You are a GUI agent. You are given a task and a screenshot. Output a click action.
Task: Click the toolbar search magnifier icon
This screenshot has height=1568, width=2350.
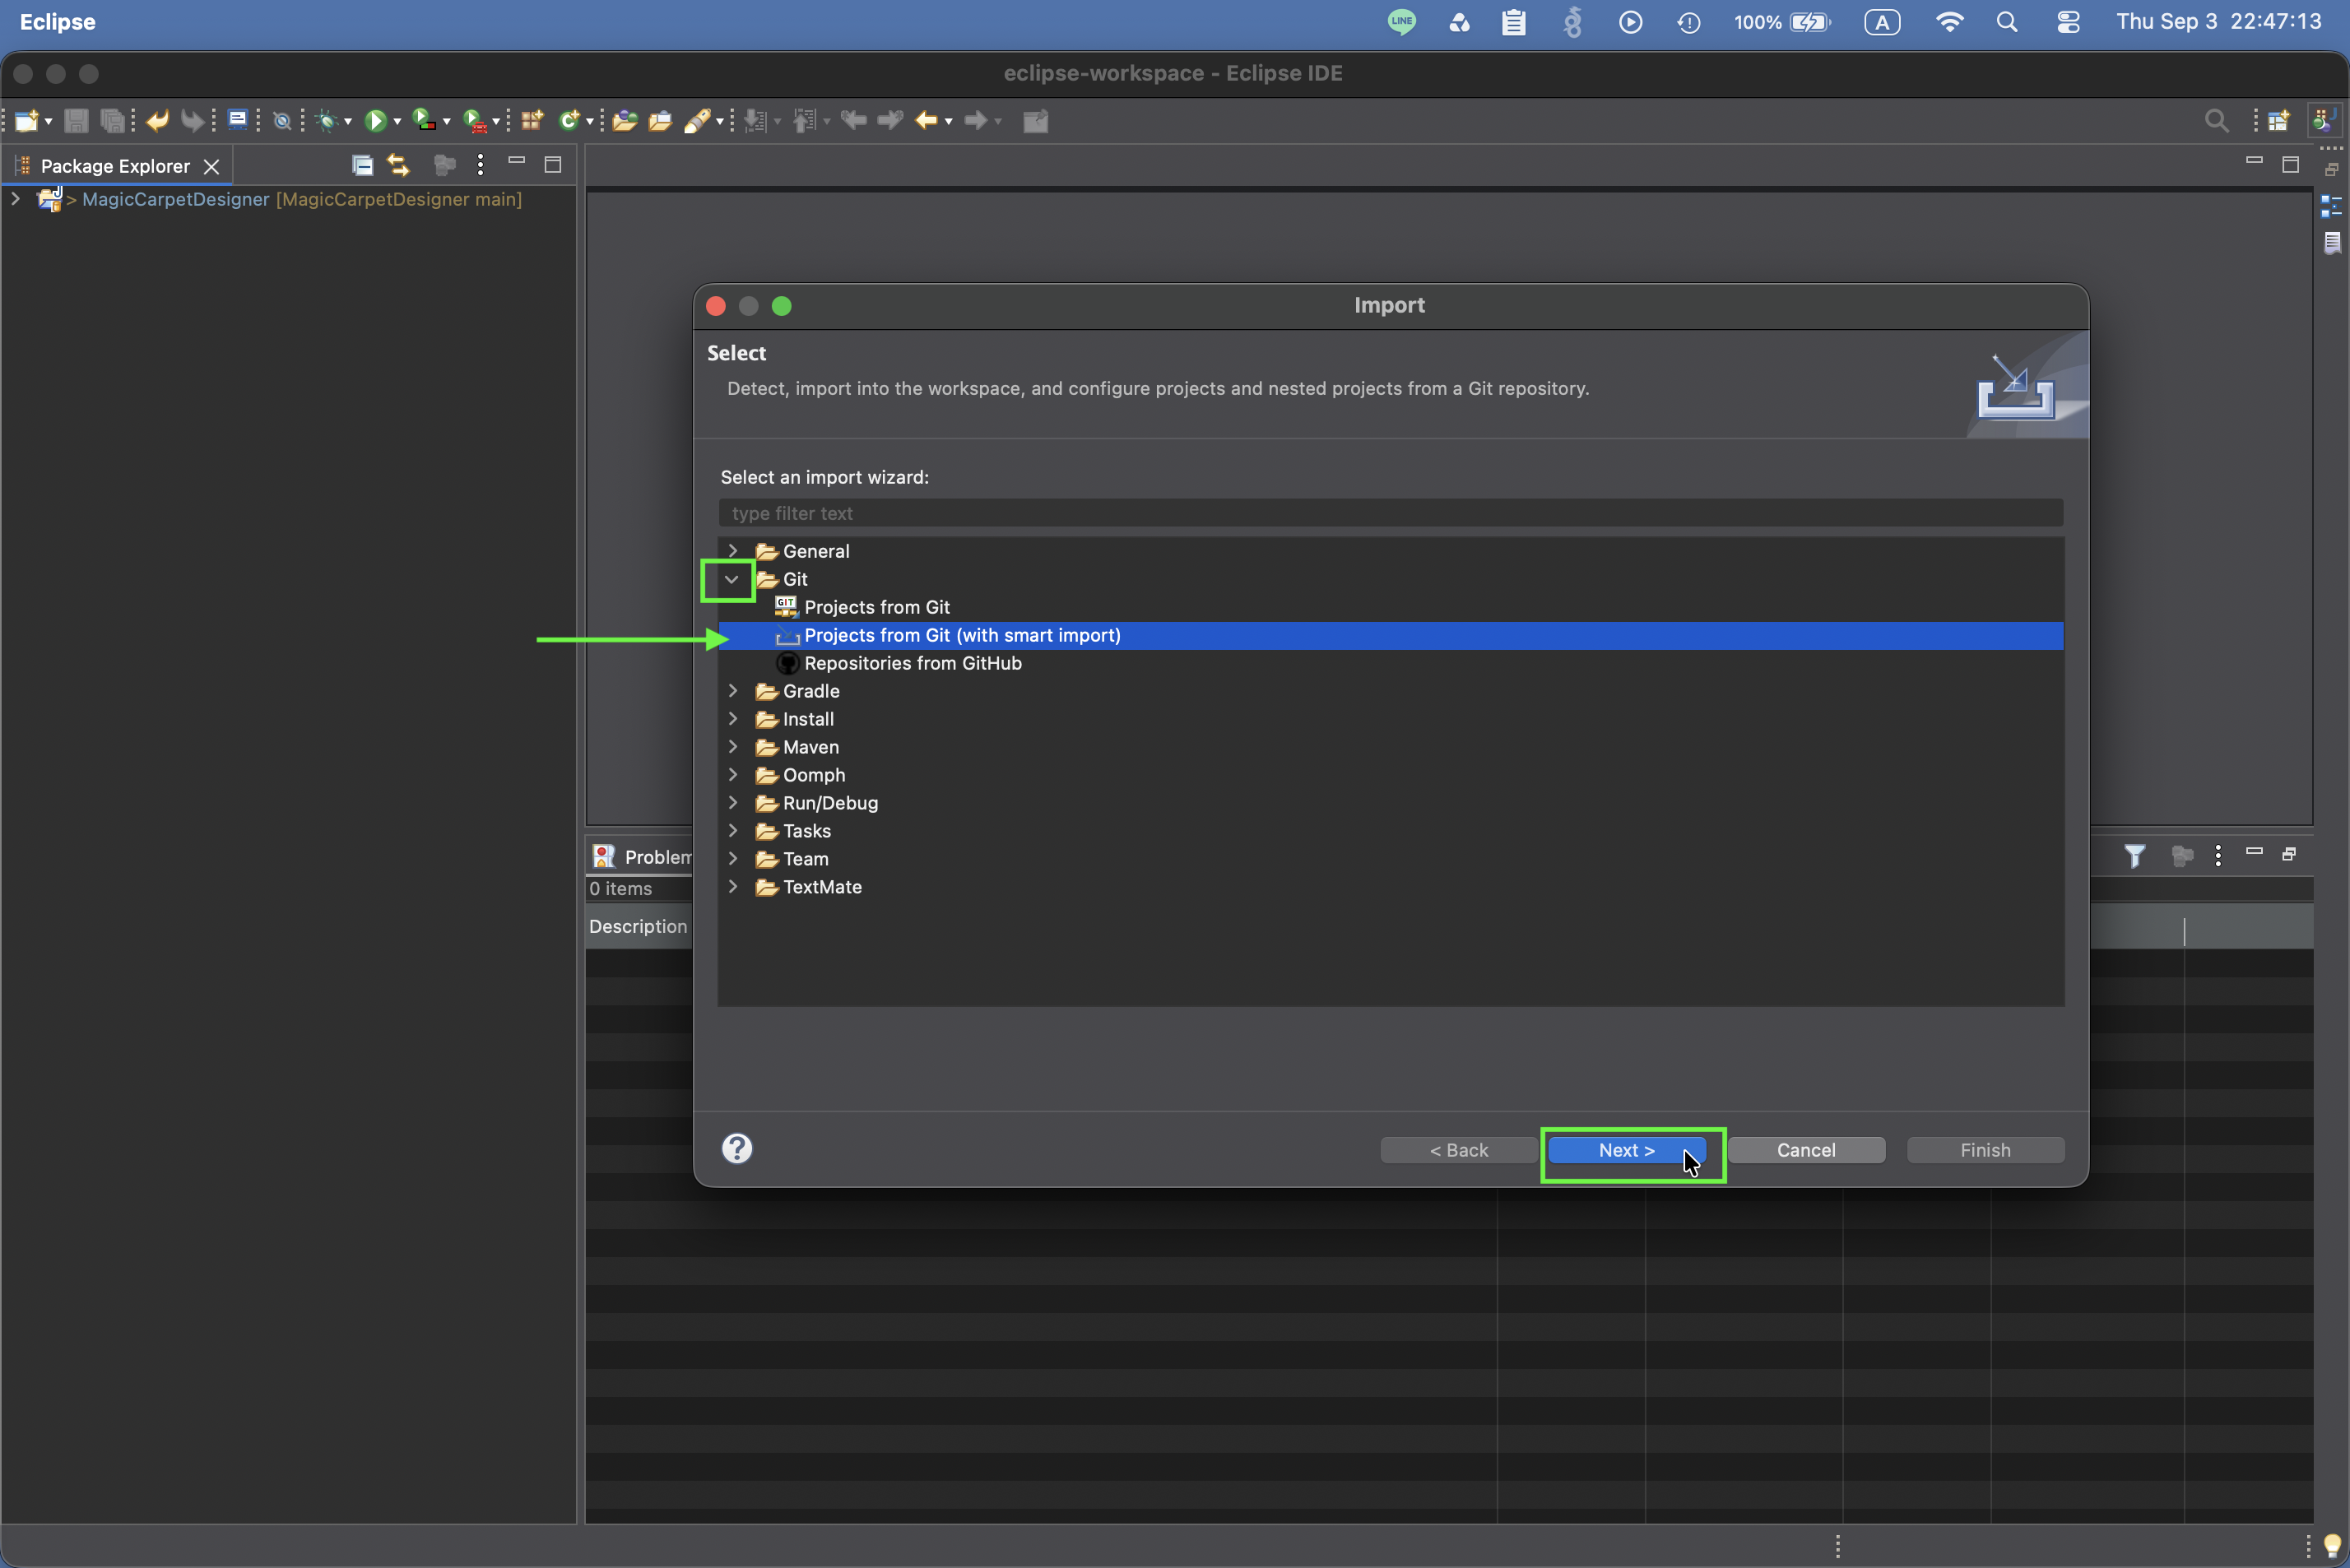[x=2216, y=121]
